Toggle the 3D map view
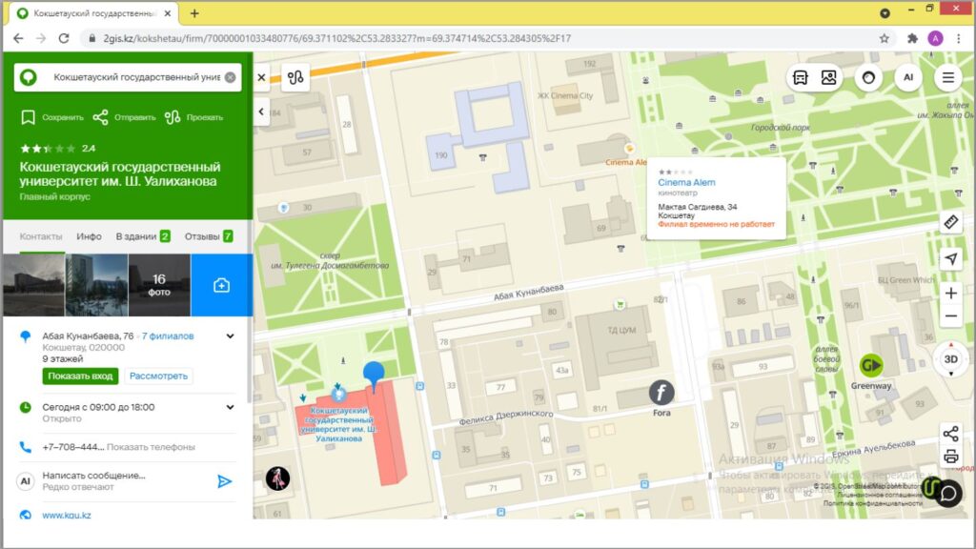The height and width of the screenshot is (549, 976). (x=950, y=359)
